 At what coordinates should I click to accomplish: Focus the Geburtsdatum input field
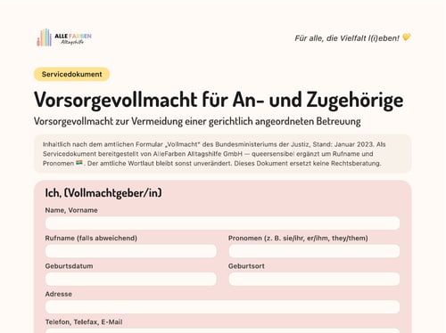click(131, 279)
